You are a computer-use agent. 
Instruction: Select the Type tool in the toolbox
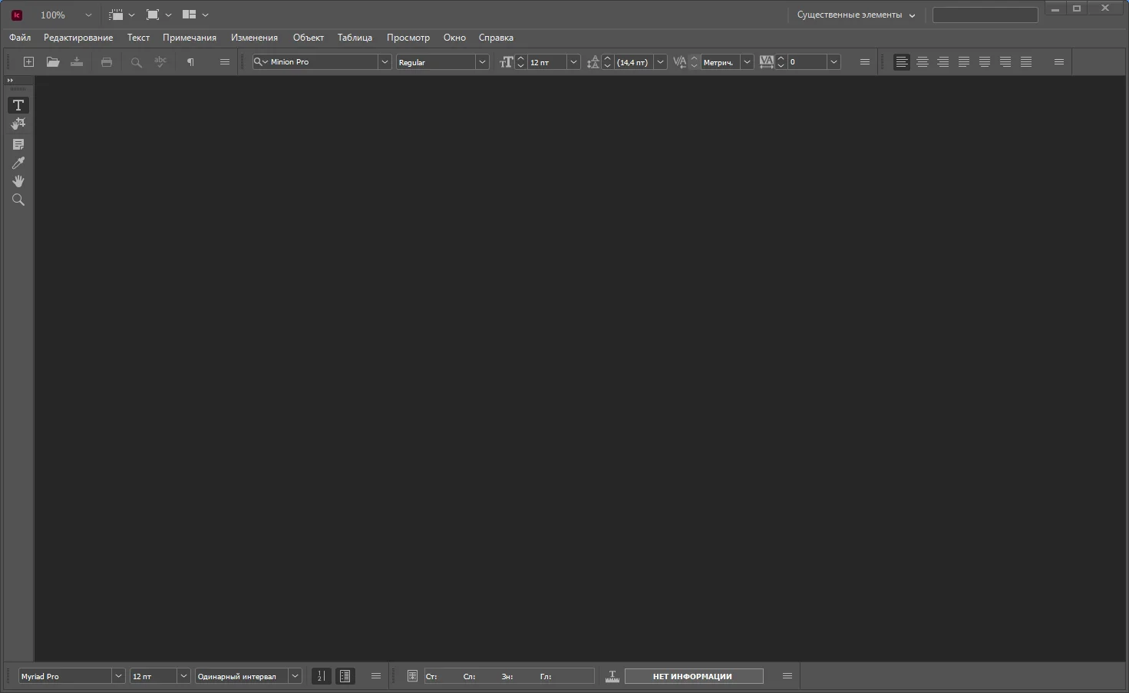click(x=18, y=105)
